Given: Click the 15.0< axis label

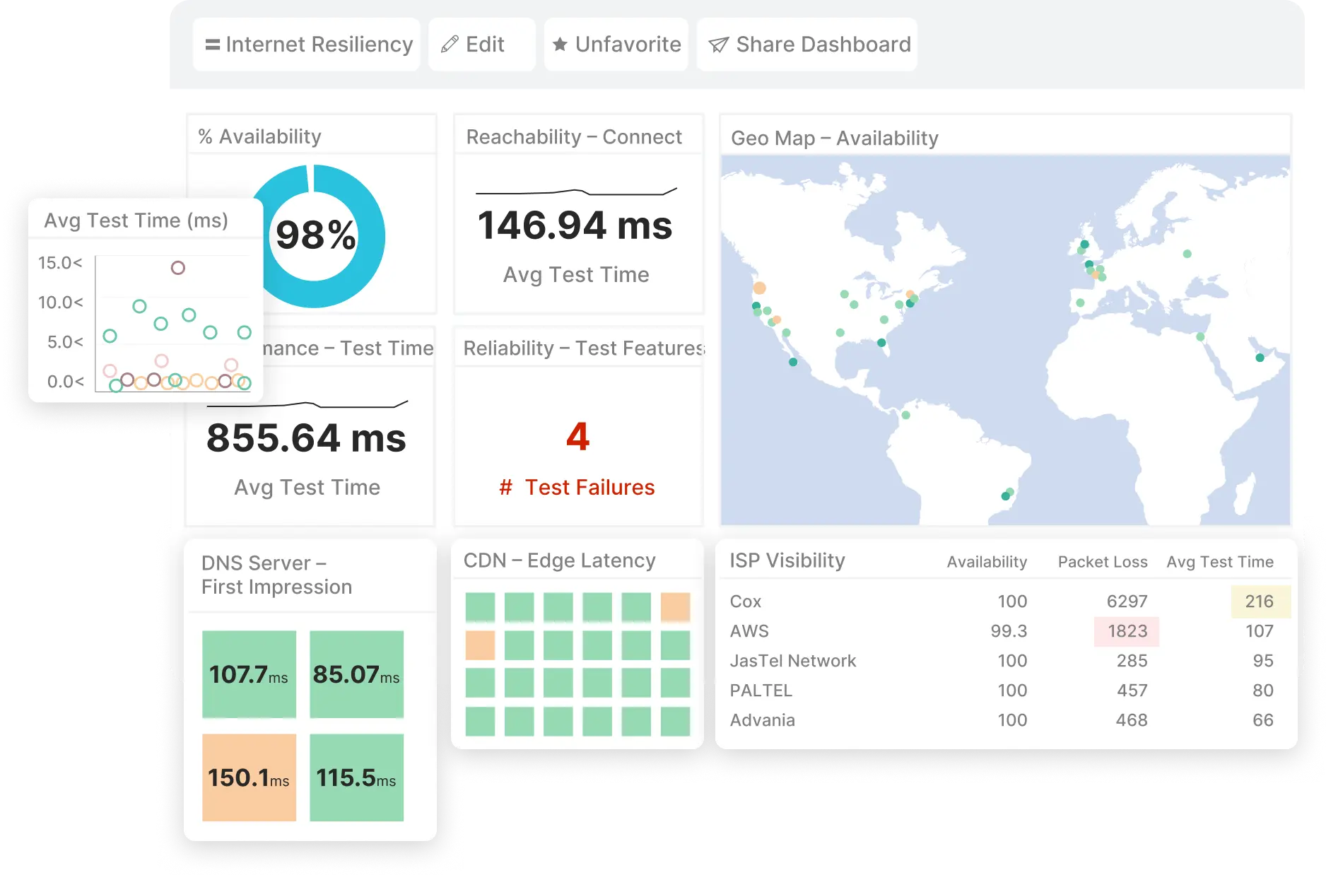Looking at the screenshot, I should [60, 263].
